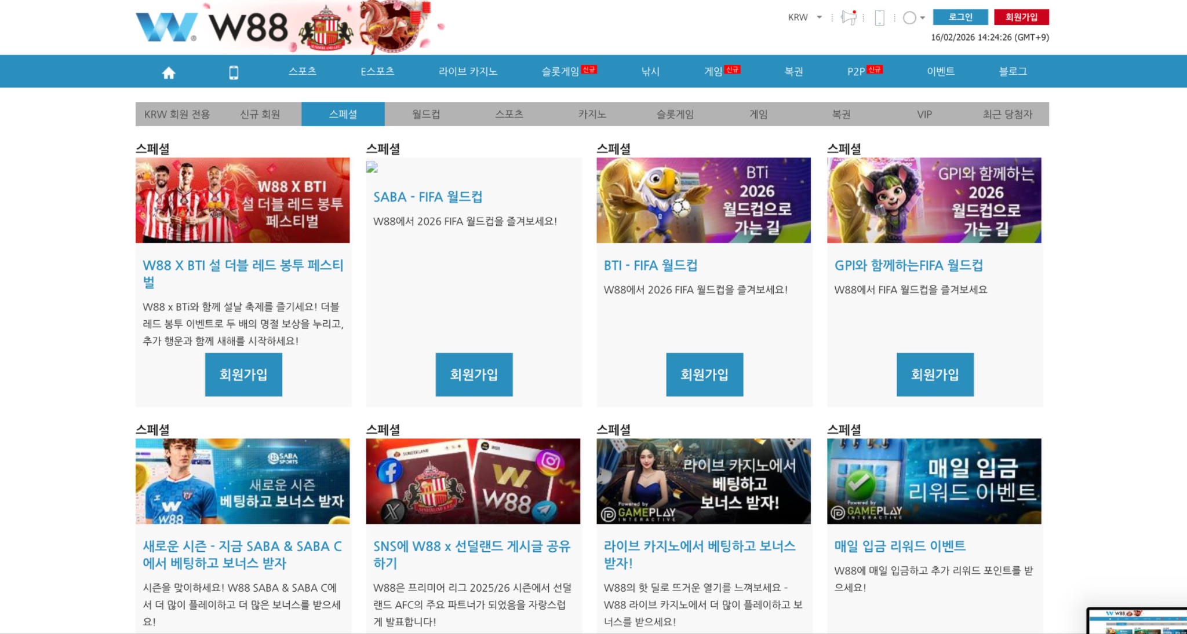Click the mobile phone icon in the header
The width and height of the screenshot is (1187, 634).
(x=879, y=18)
